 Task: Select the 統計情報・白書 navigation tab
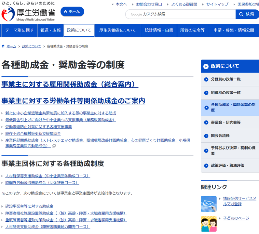click(159, 30)
